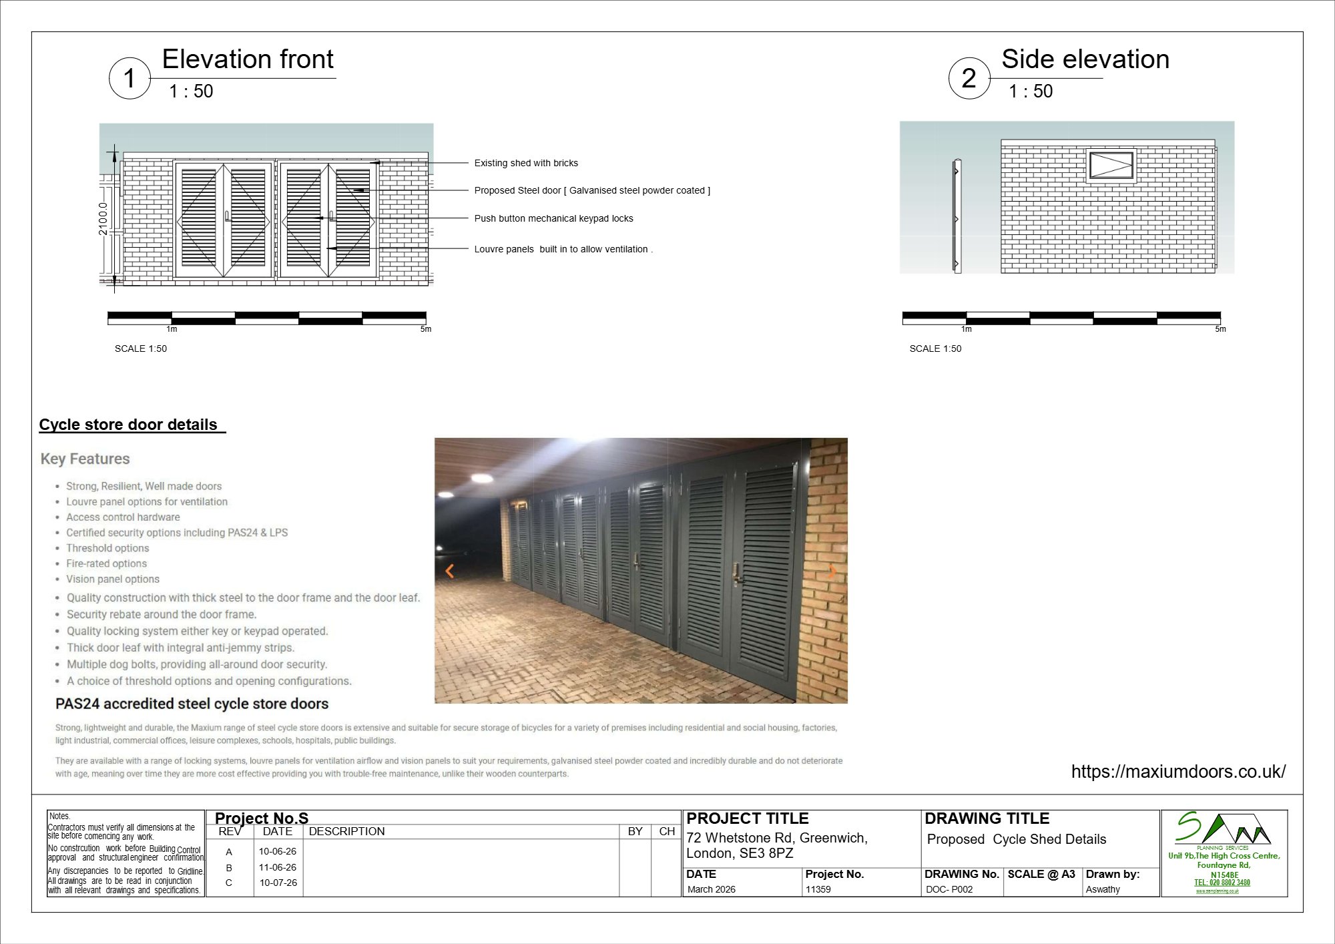The height and width of the screenshot is (944, 1335).
Task: Click the left carousel arrow on the photo
Action: point(449,571)
